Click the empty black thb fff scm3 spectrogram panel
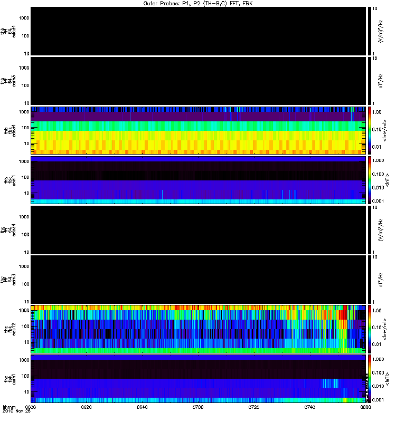396x422 pixels. click(198, 81)
